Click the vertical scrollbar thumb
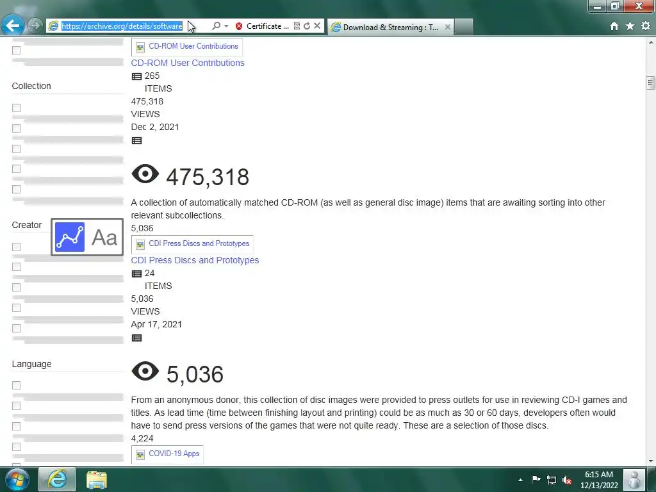 coord(651,83)
